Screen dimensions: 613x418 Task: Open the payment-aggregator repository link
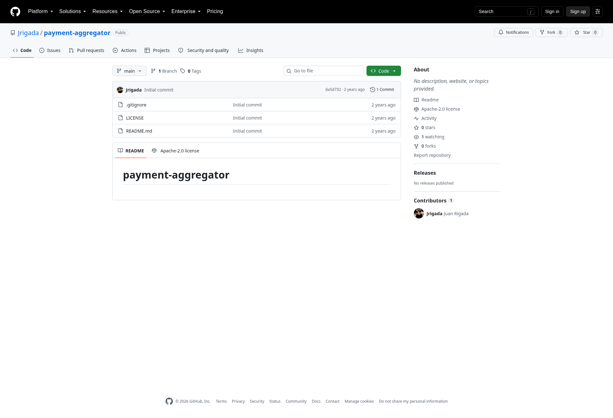pyautogui.click(x=77, y=33)
